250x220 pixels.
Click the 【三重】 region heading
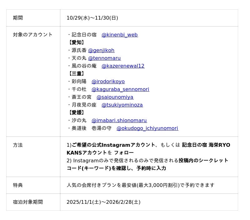(x=76, y=74)
